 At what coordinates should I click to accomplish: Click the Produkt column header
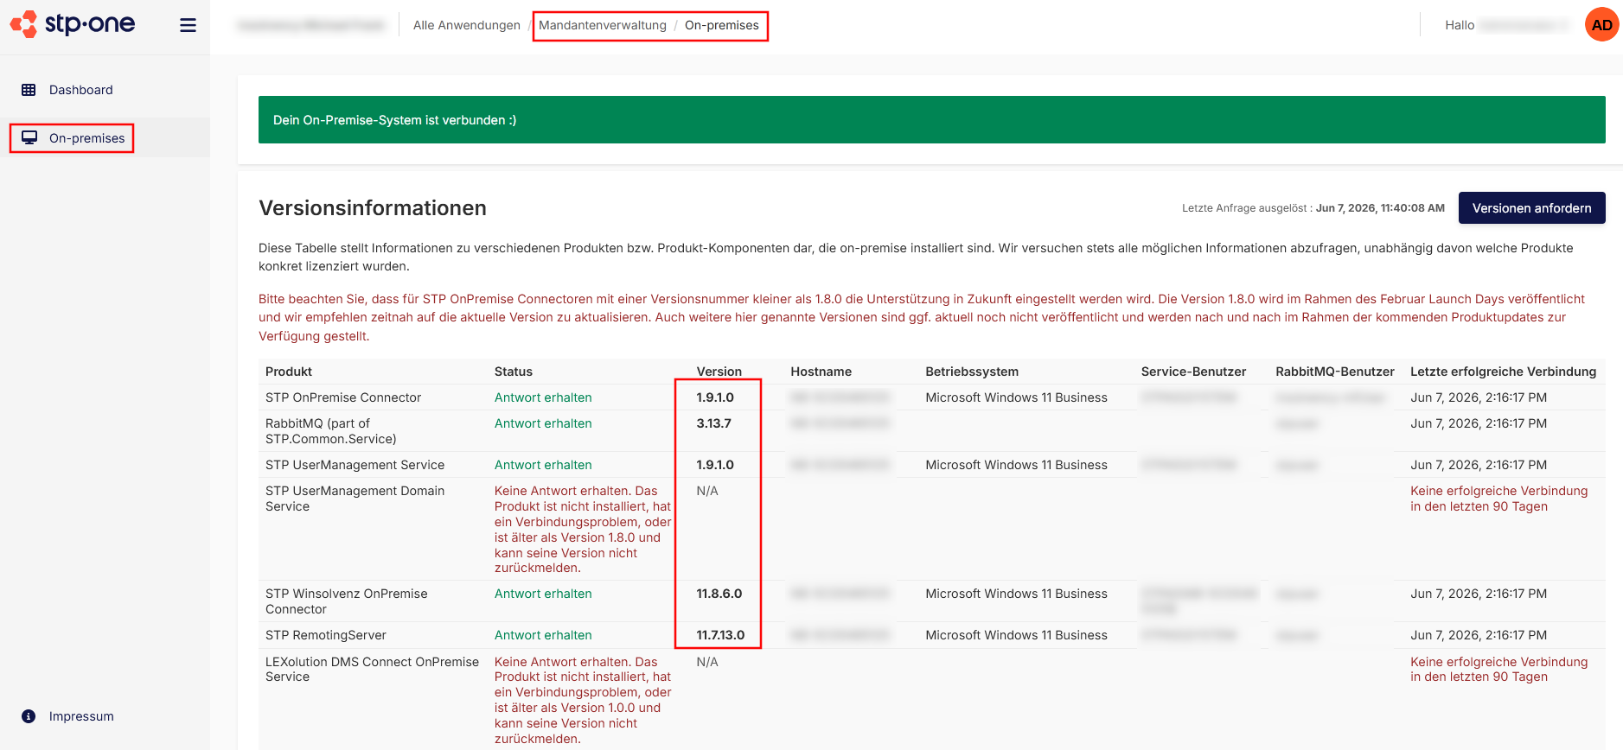point(289,372)
